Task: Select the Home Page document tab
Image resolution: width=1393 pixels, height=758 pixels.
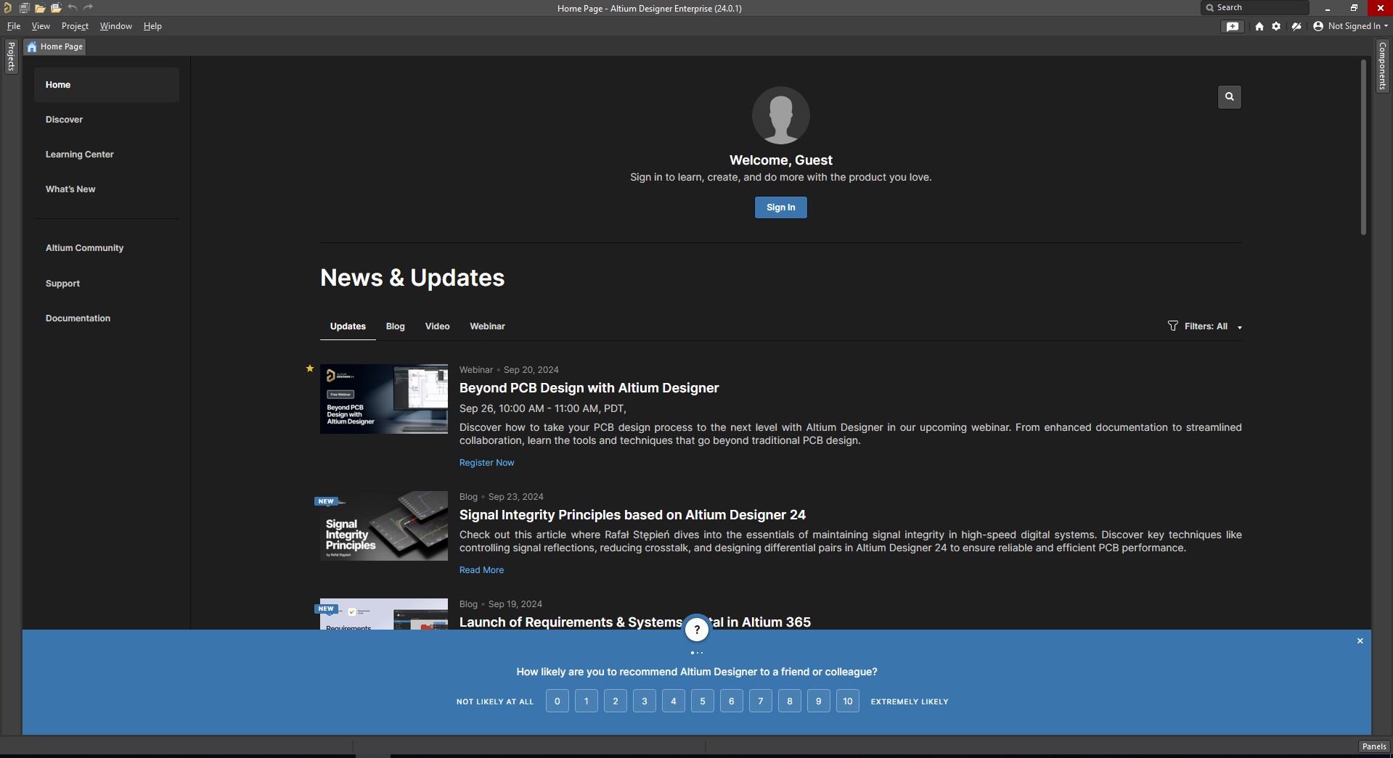Action: click(x=55, y=46)
